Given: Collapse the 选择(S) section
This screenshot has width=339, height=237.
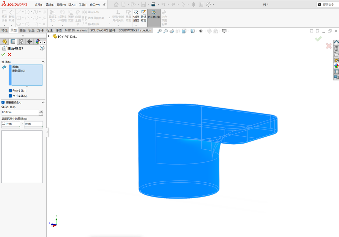Looking at the screenshot, I should [x=43, y=62].
